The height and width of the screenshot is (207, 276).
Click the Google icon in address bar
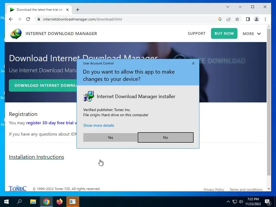tap(220, 19)
